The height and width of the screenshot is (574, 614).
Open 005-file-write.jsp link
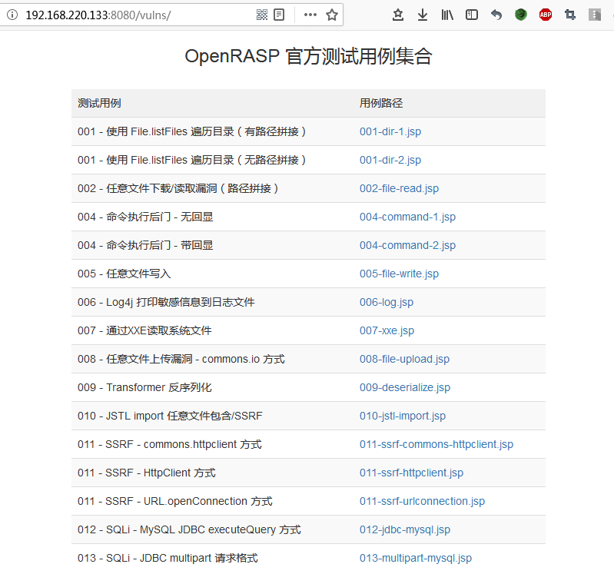click(x=399, y=274)
